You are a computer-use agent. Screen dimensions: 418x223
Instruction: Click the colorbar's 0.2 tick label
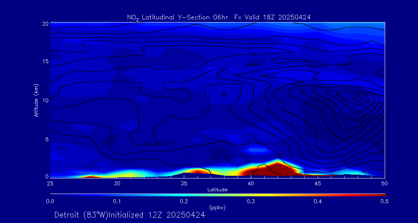[184, 201]
